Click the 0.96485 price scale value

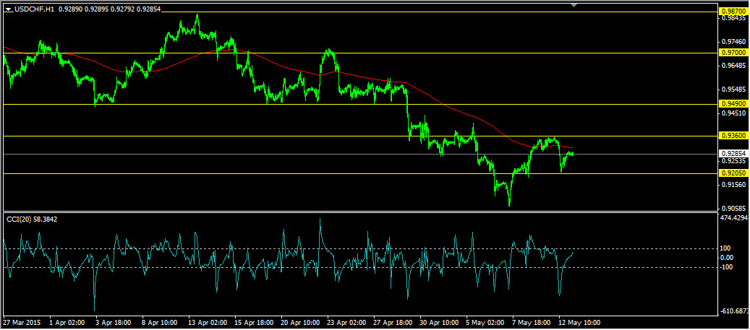[735, 66]
